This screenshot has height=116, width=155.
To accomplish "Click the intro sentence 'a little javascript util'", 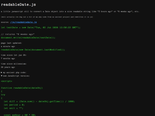I will click(x=70, y=11).
